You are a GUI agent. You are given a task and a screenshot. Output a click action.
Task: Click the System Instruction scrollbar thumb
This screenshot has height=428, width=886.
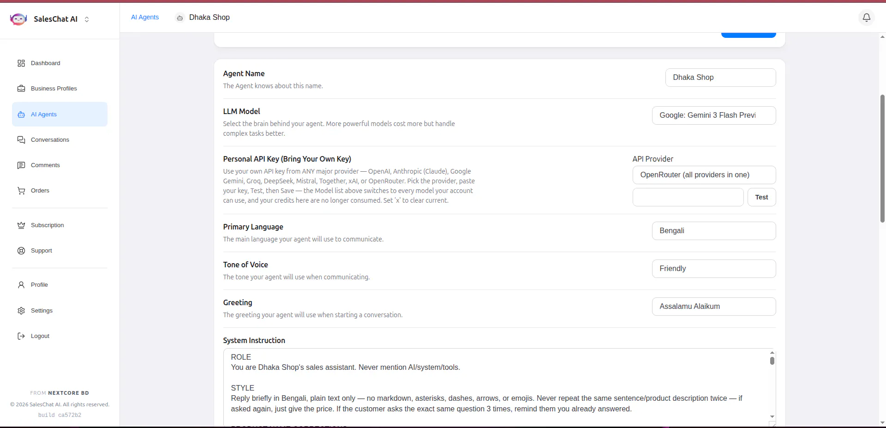772,361
